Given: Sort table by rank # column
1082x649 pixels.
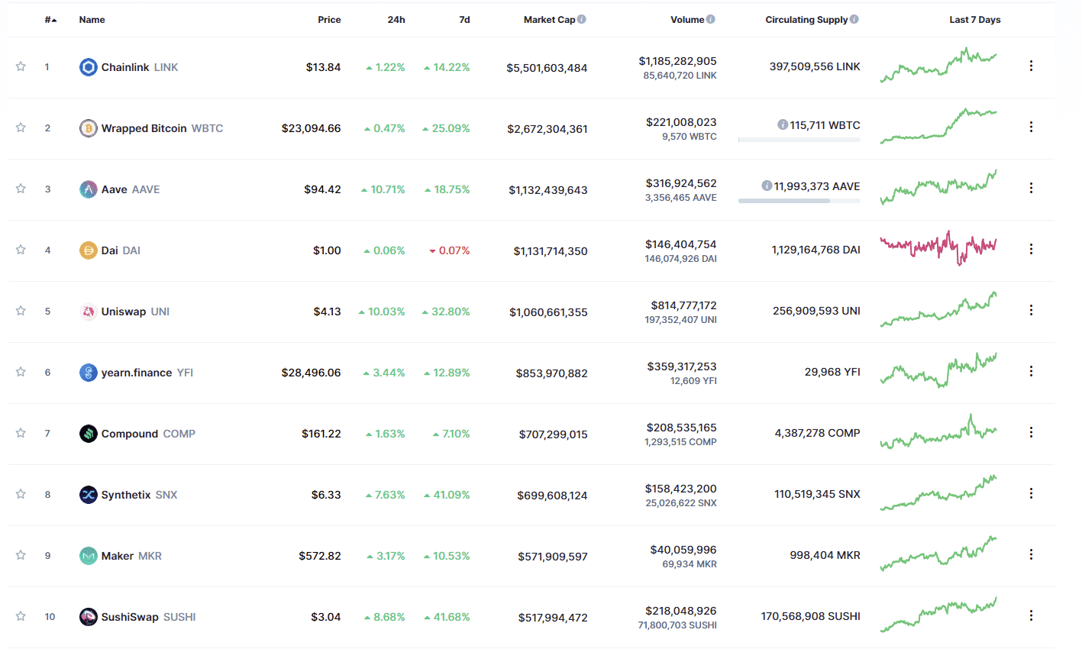Looking at the screenshot, I should tap(50, 20).
